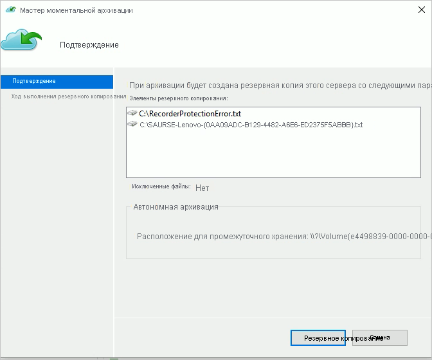
Task: Click the small title bar wizard icon
Action: pyautogui.click(x=11, y=10)
